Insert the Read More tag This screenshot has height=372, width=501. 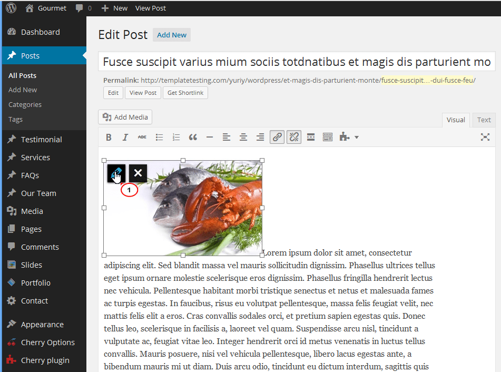pyautogui.click(x=310, y=137)
